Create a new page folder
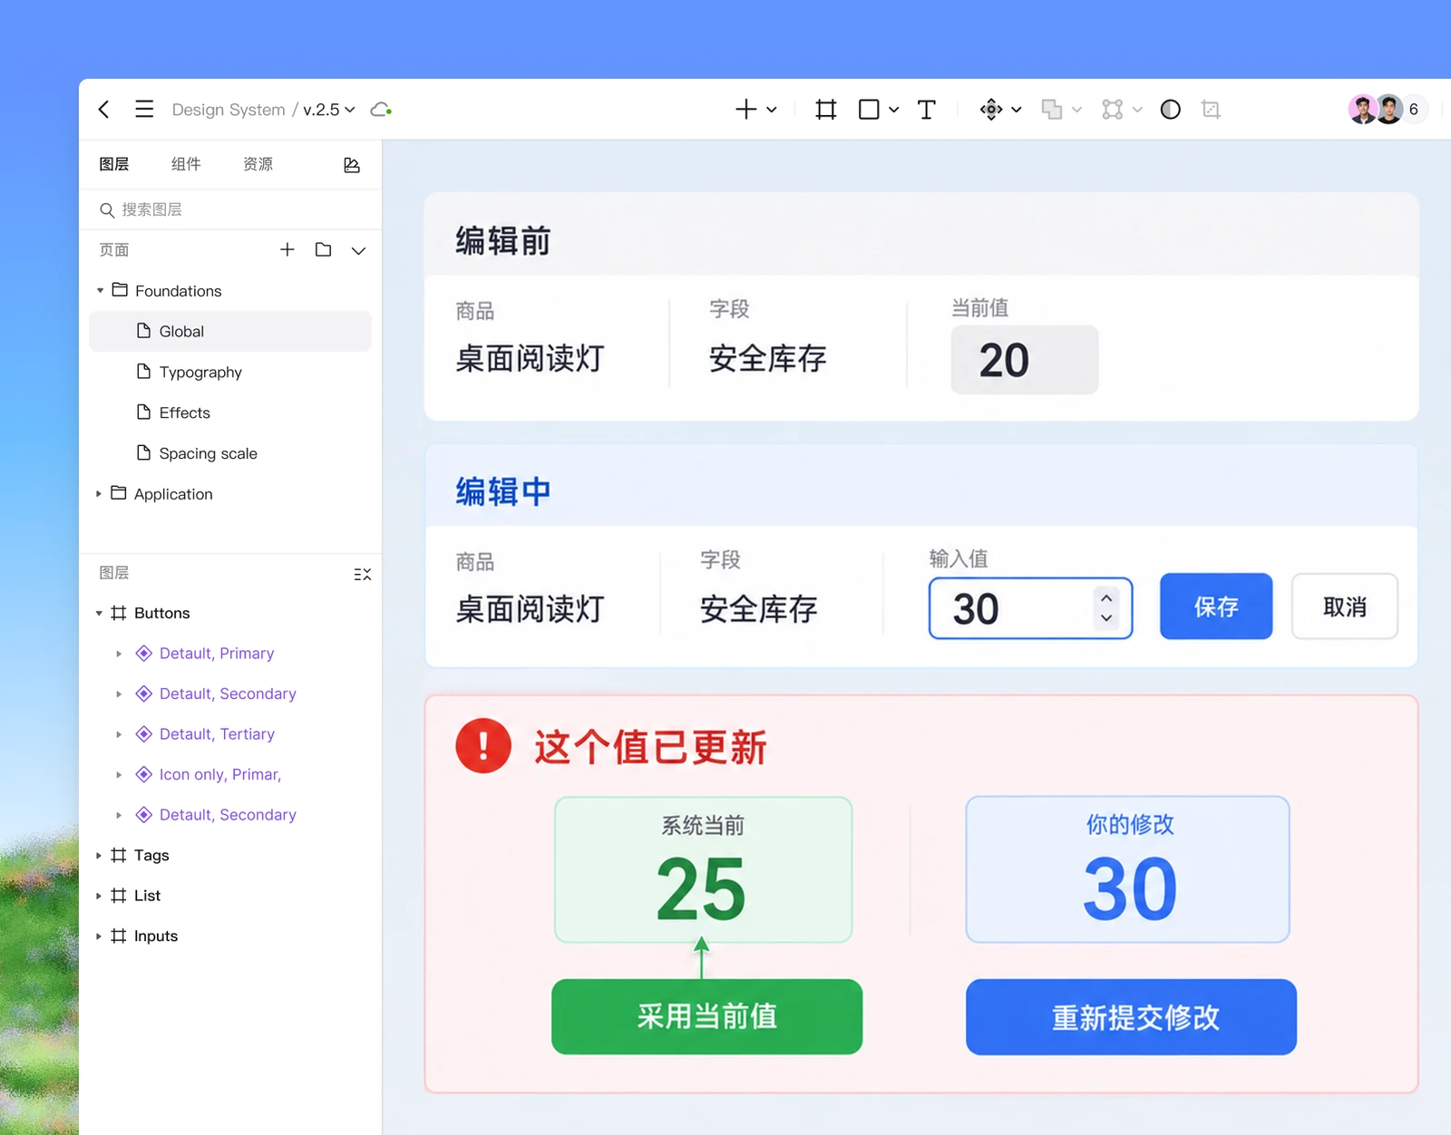 click(323, 249)
